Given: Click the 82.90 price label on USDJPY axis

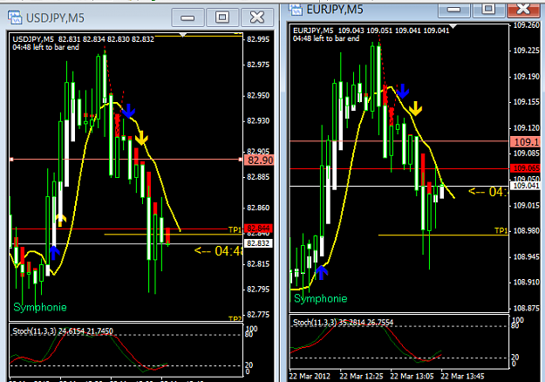Looking at the screenshot, I should coord(260,160).
